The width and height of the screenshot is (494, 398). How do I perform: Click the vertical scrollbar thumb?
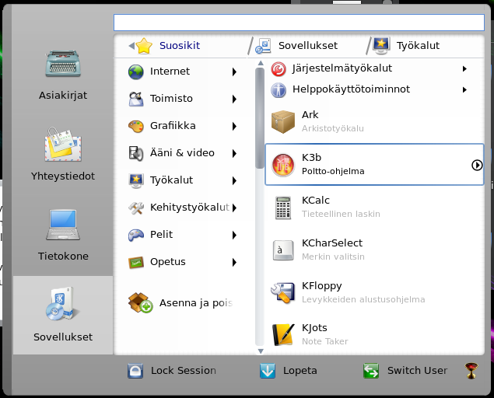coord(260,117)
